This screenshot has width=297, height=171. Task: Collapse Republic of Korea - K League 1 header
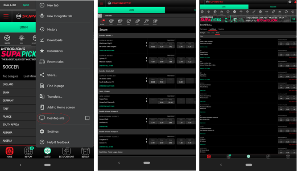[x=146, y=131]
